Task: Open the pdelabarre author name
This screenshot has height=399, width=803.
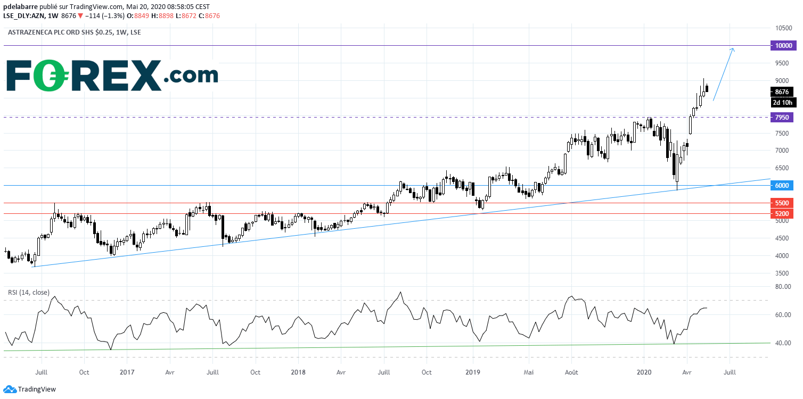Action: click(x=22, y=7)
